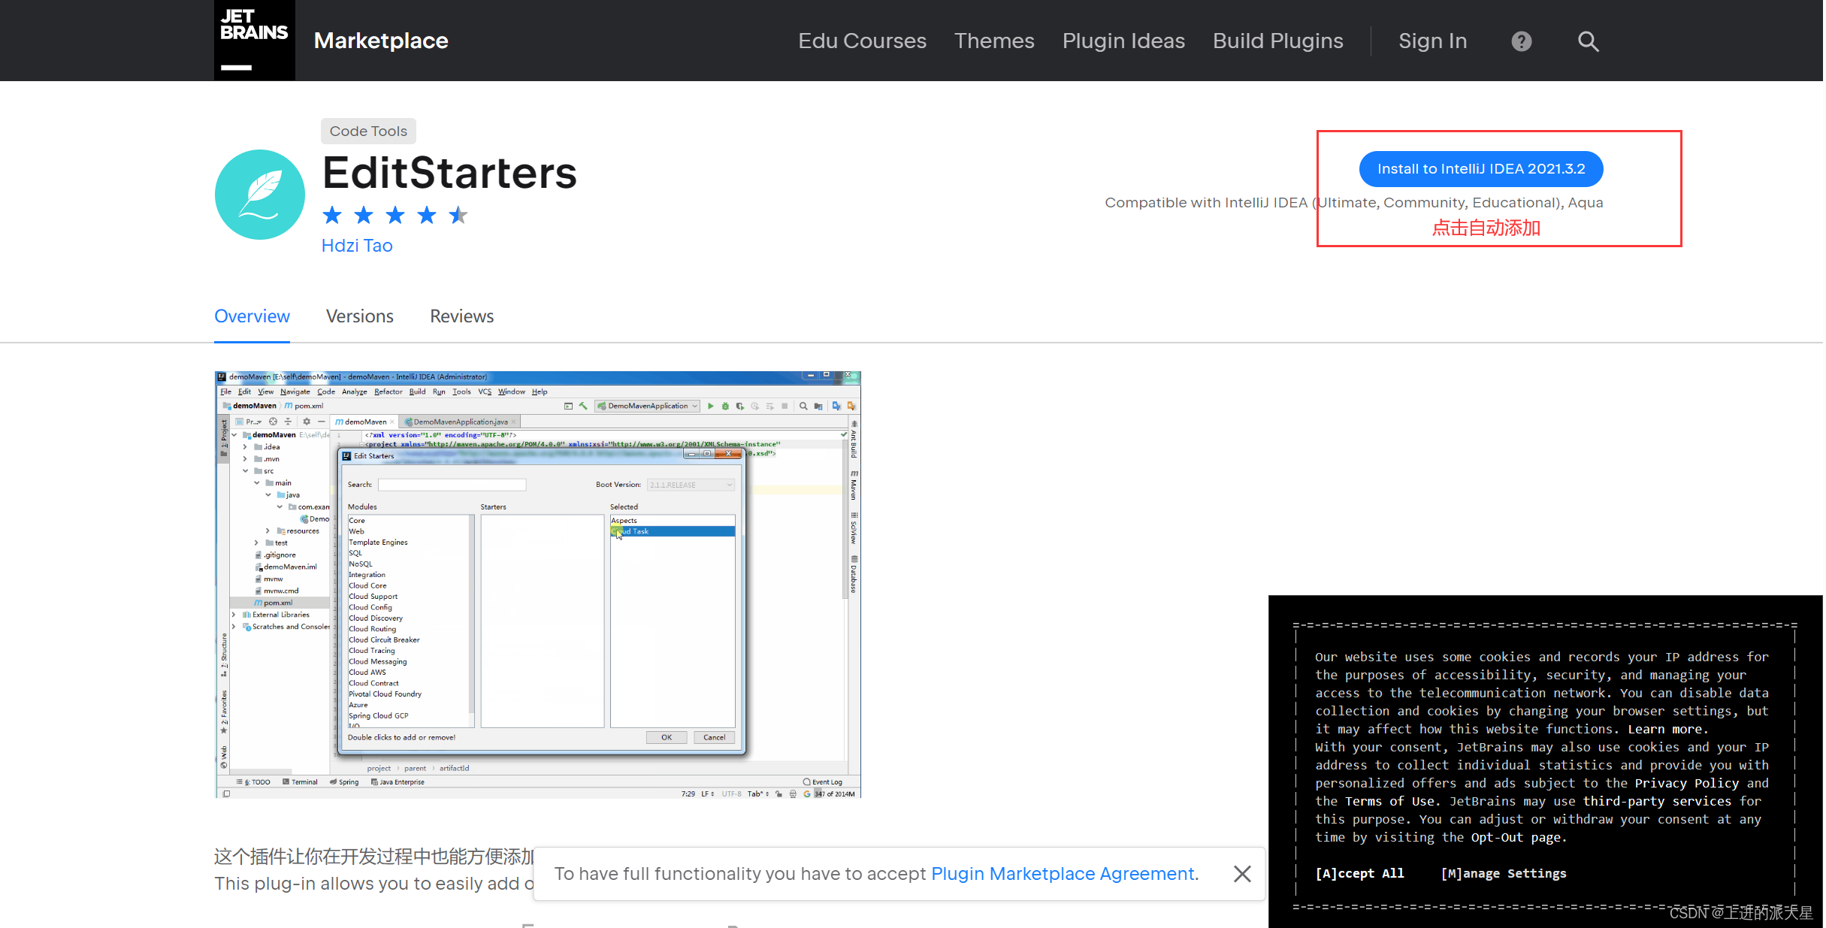1826x928 pixels.
Task: Click Install to IntelliJ IDEA 2021.3.2
Action: (1481, 169)
